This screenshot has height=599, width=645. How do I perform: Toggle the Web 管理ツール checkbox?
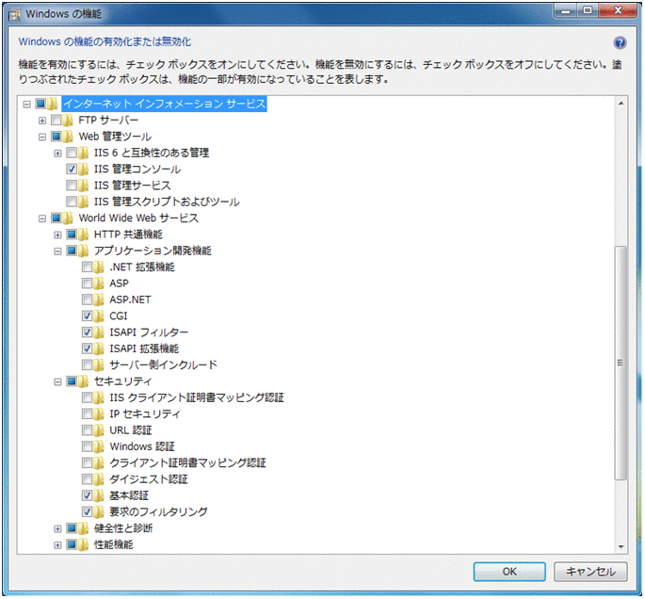[x=56, y=137]
